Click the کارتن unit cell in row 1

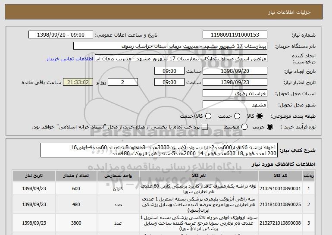pos(118,188)
